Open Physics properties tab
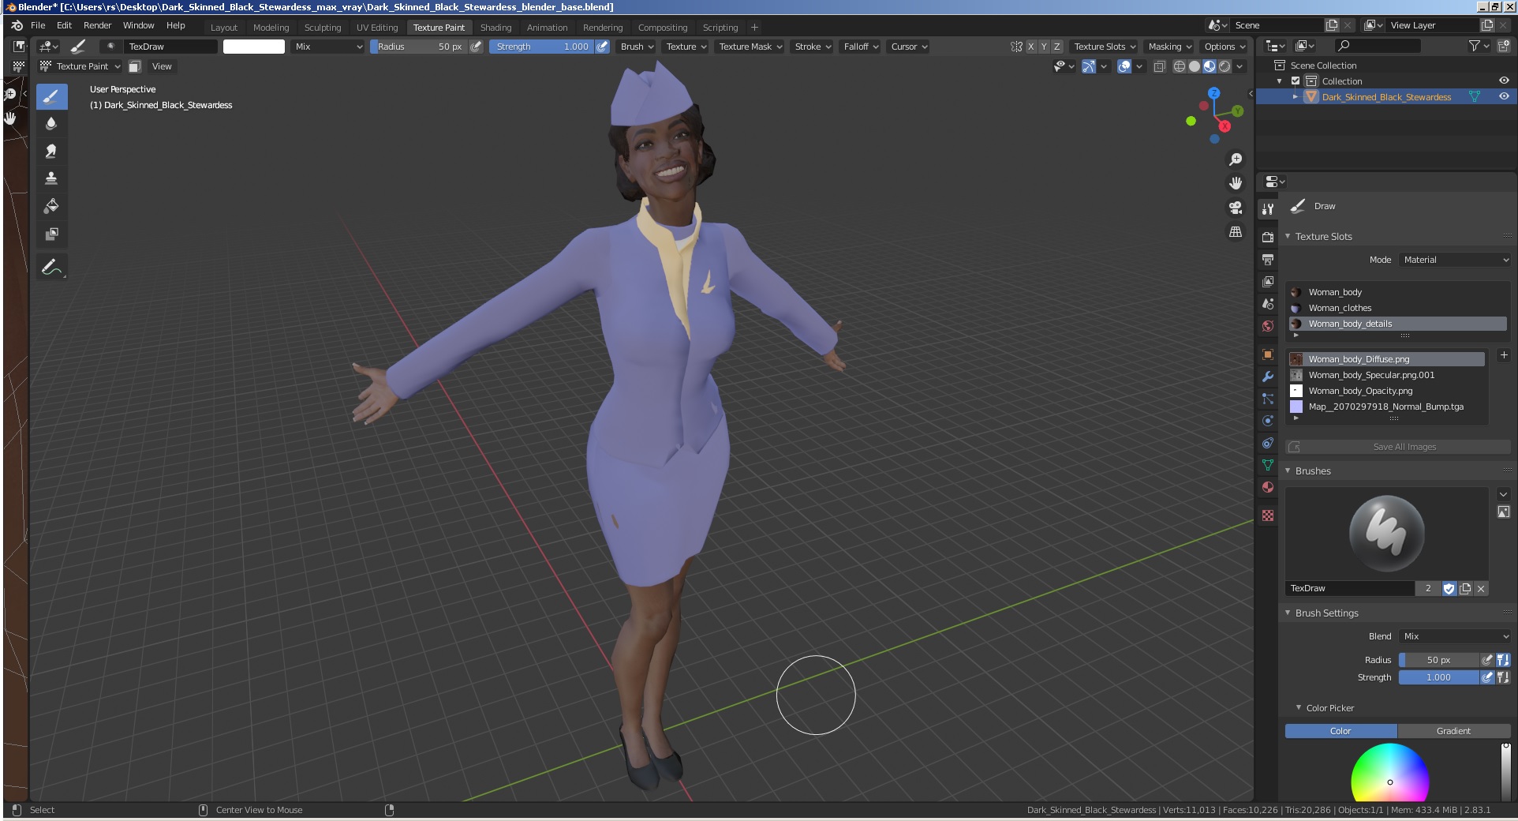This screenshot has height=821, width=1518. [x=1268, y=421]
